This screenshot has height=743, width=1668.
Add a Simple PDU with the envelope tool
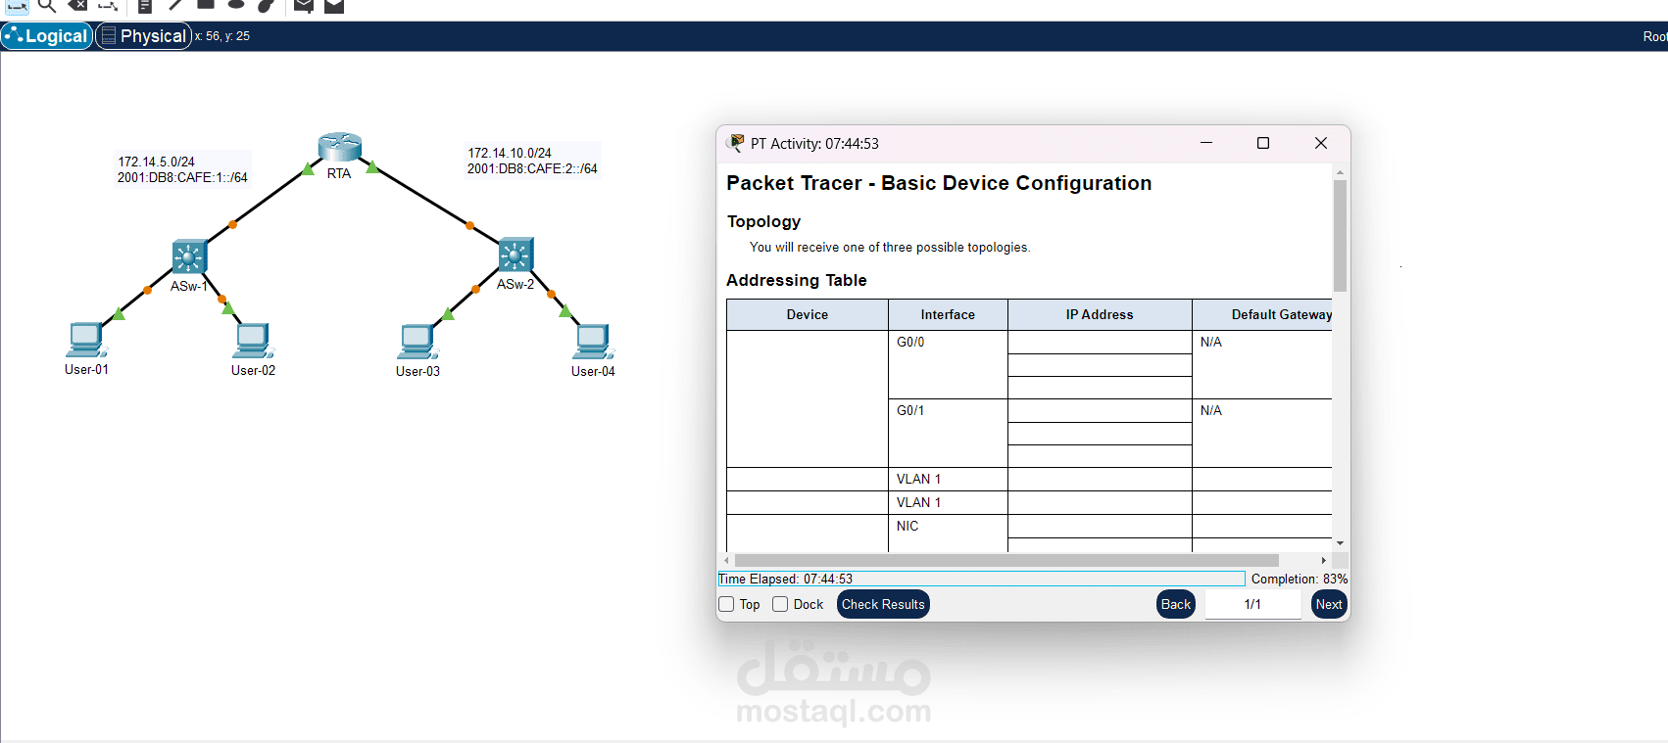tap(304, 6)
